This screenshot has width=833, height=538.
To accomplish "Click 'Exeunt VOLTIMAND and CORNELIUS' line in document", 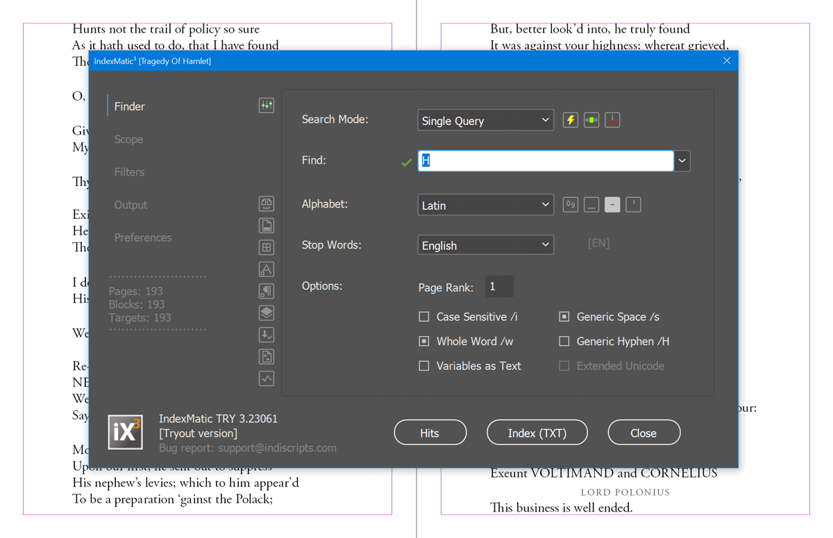I will pyautogui.click(x=603, y=473).
